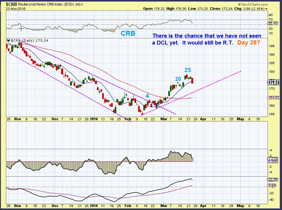Click 'Reuters/Jefferies CRB Index (EOD)' name
282x210 pixels.
tap(46, 4)
